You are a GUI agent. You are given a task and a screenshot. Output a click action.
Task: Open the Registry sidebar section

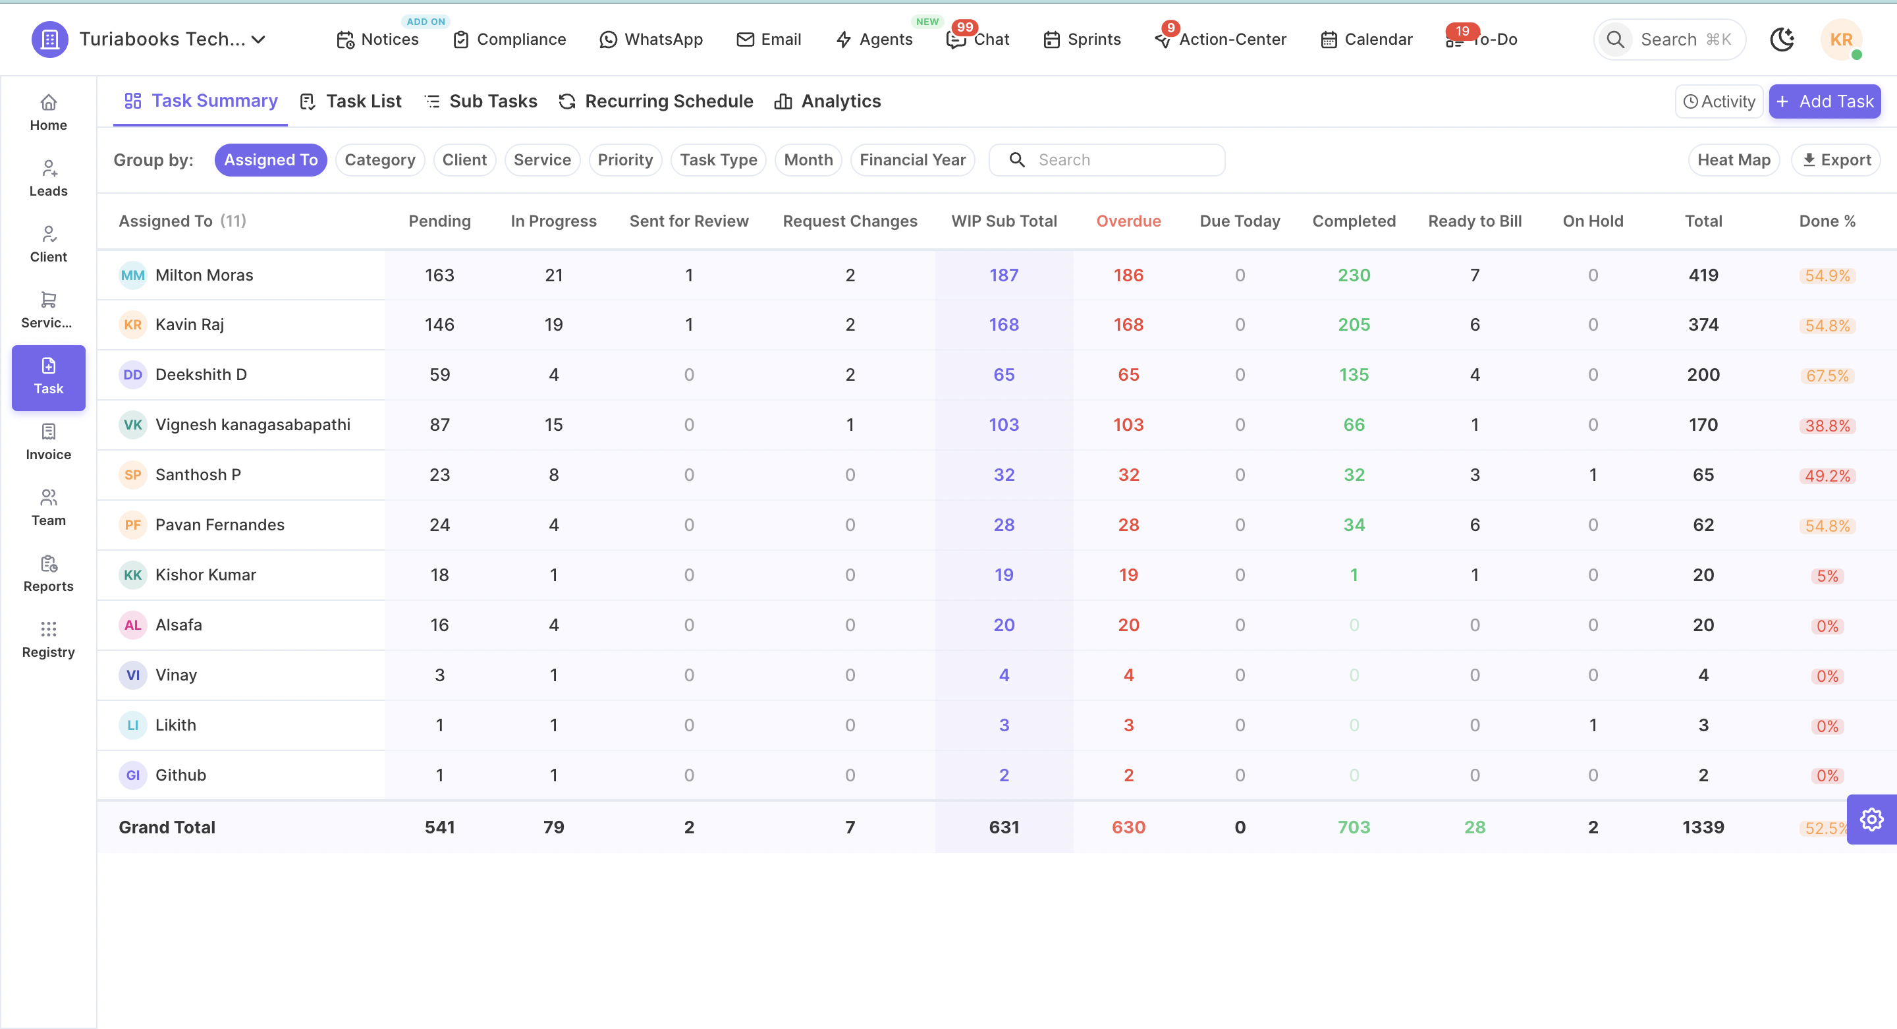(x=49, y=640)
